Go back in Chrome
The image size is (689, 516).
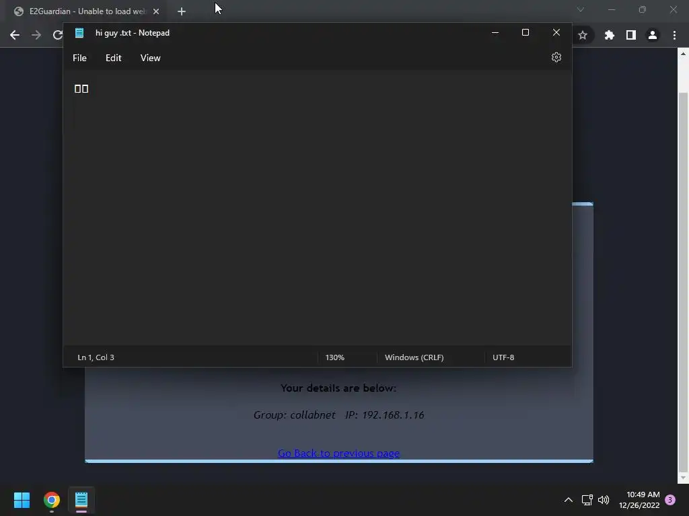15,35
